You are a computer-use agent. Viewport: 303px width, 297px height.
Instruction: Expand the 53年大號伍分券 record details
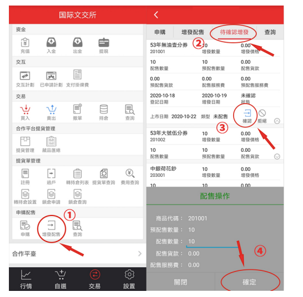coord(277,156)
